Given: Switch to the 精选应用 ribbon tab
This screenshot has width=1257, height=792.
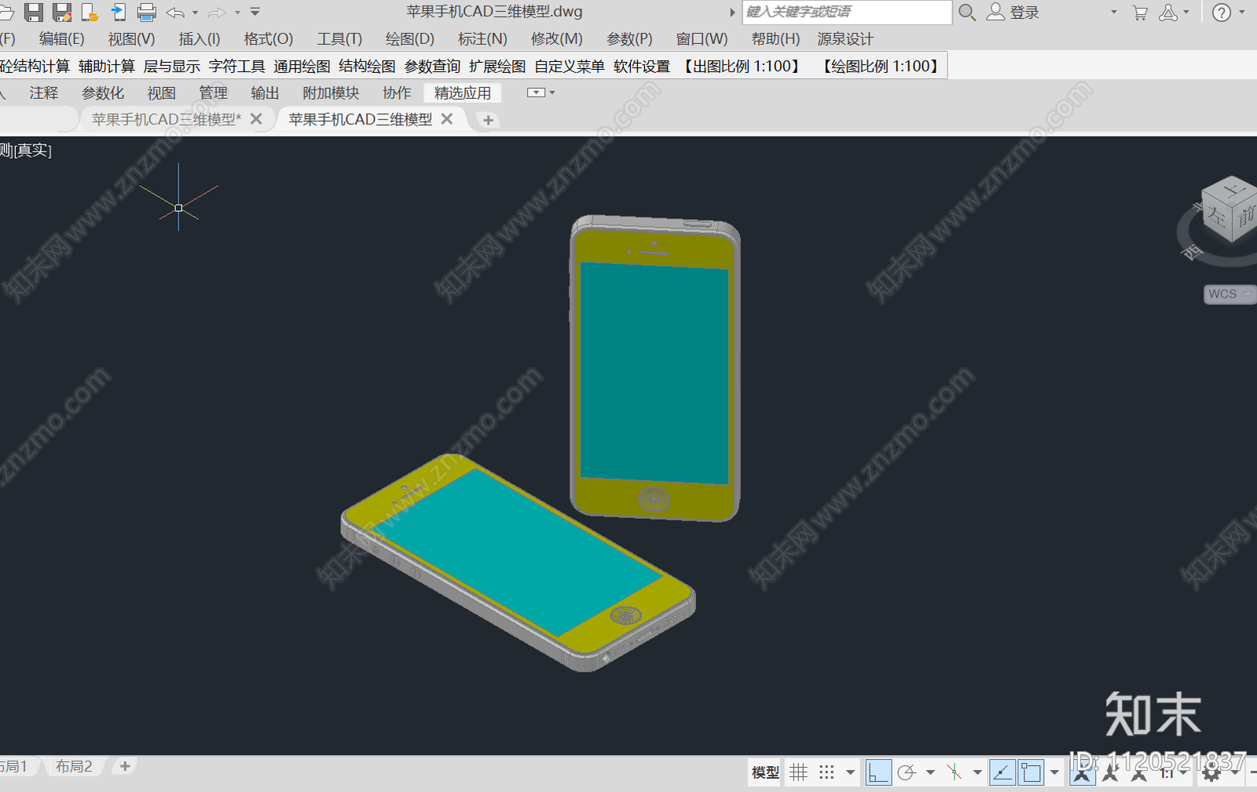Looking at the screenshot, I should pos(463,93).
